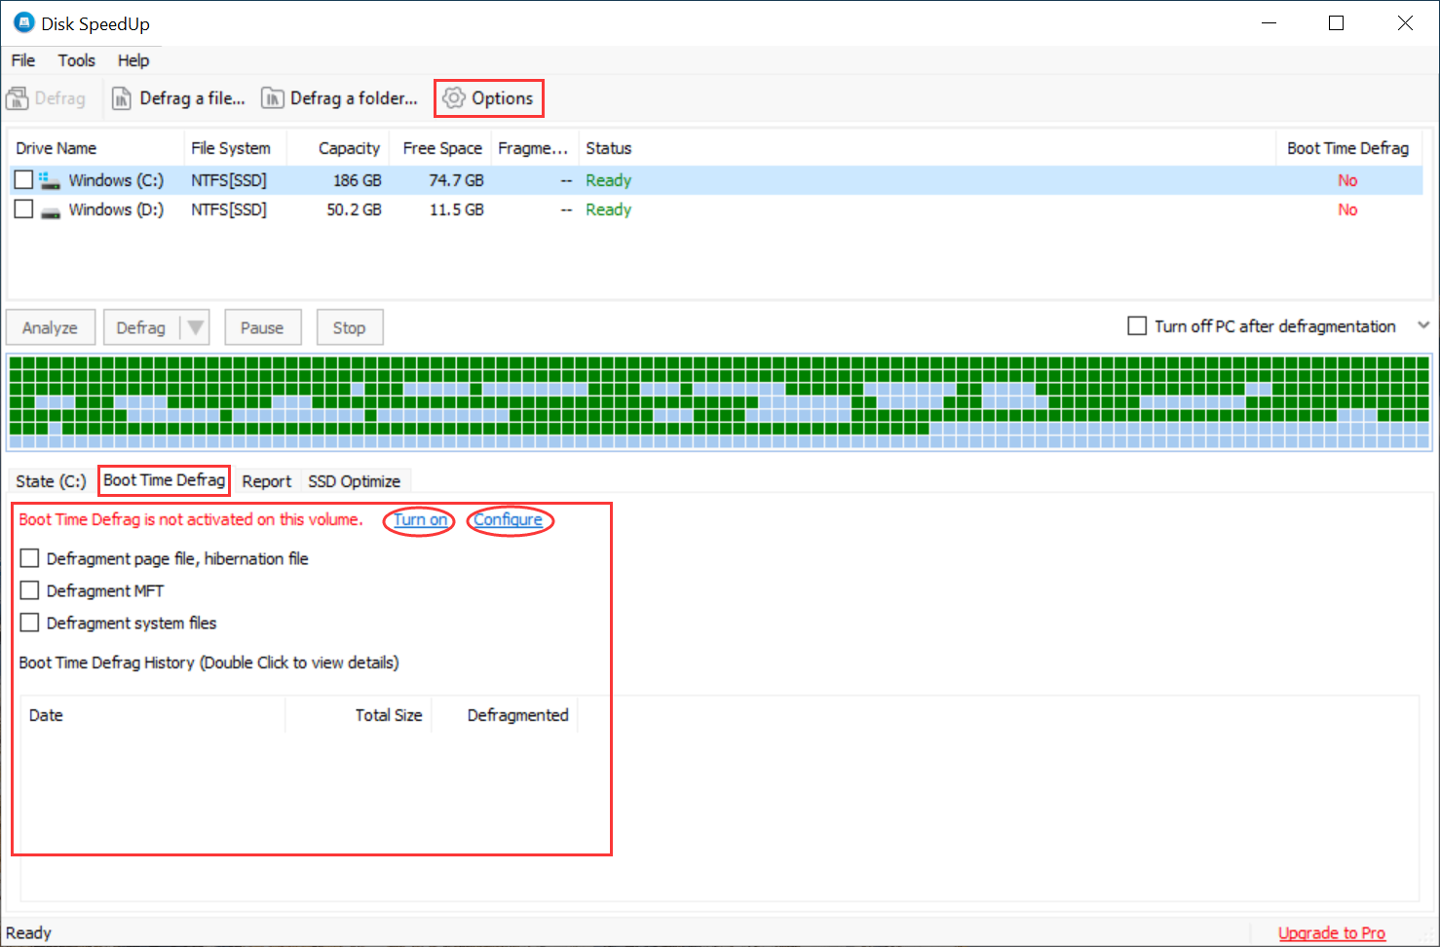This screenshot has height=947, width=1440.
Task: Click the Turn on link for Boot Time Defrag
Action: 418,520
